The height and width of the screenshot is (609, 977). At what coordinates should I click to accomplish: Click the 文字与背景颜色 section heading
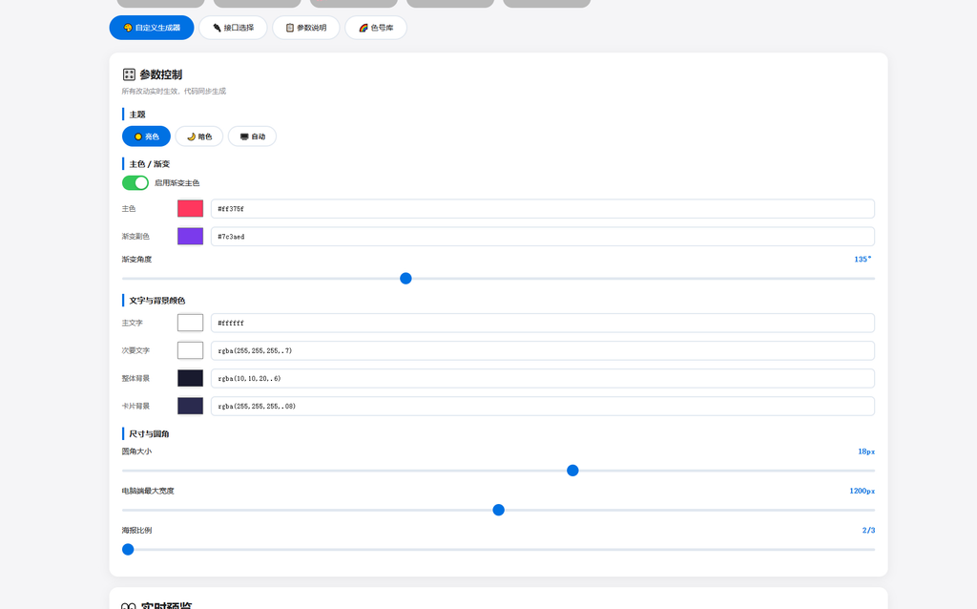(x=157, y=301)
